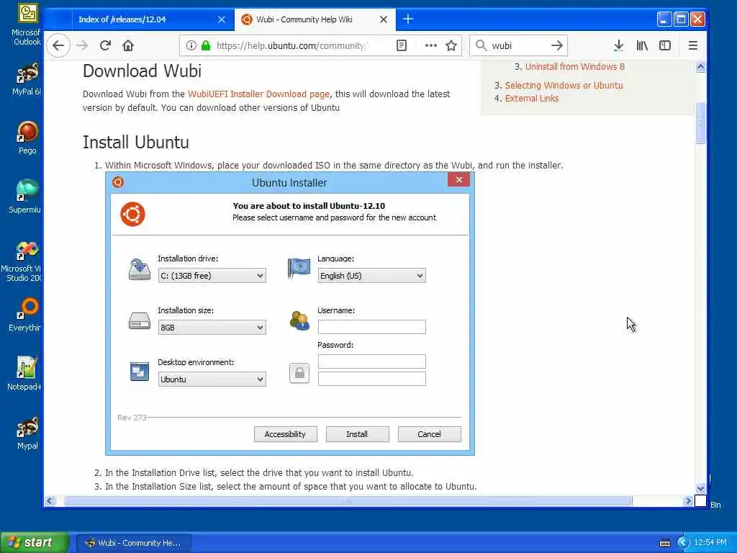Click the keyboard tray icon
Viewport: 737px width, 553px height.
pos(664,543)
